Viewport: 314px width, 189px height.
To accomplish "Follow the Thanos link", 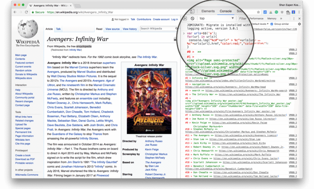I will [97, 134].
